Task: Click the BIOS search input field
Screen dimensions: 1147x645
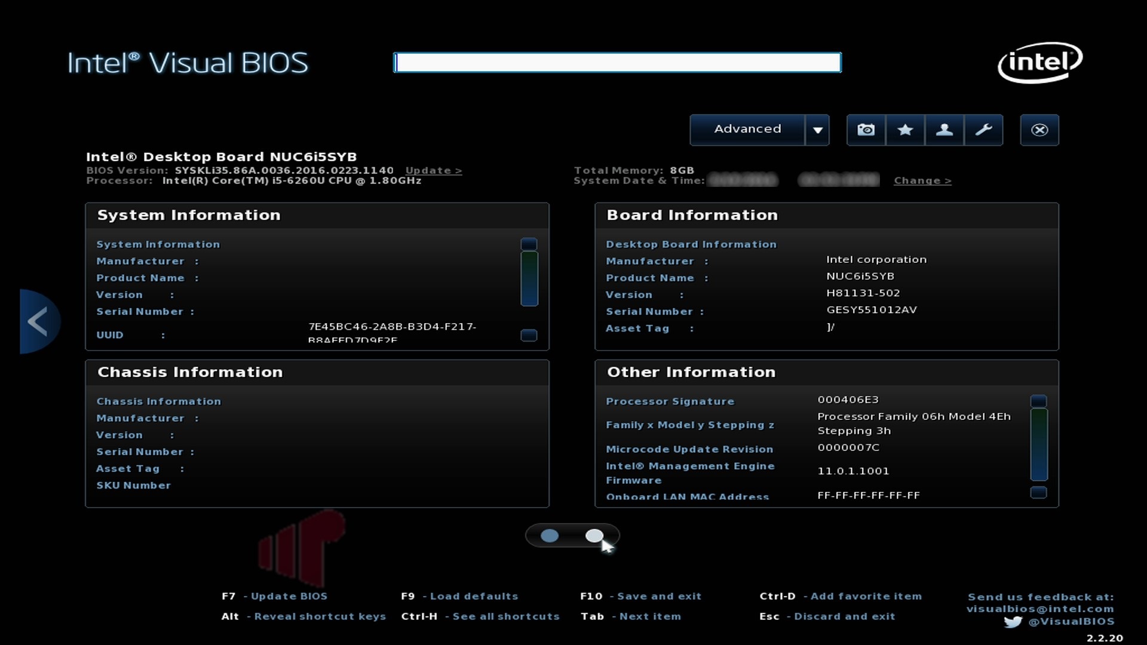Action: coord(617,62)
